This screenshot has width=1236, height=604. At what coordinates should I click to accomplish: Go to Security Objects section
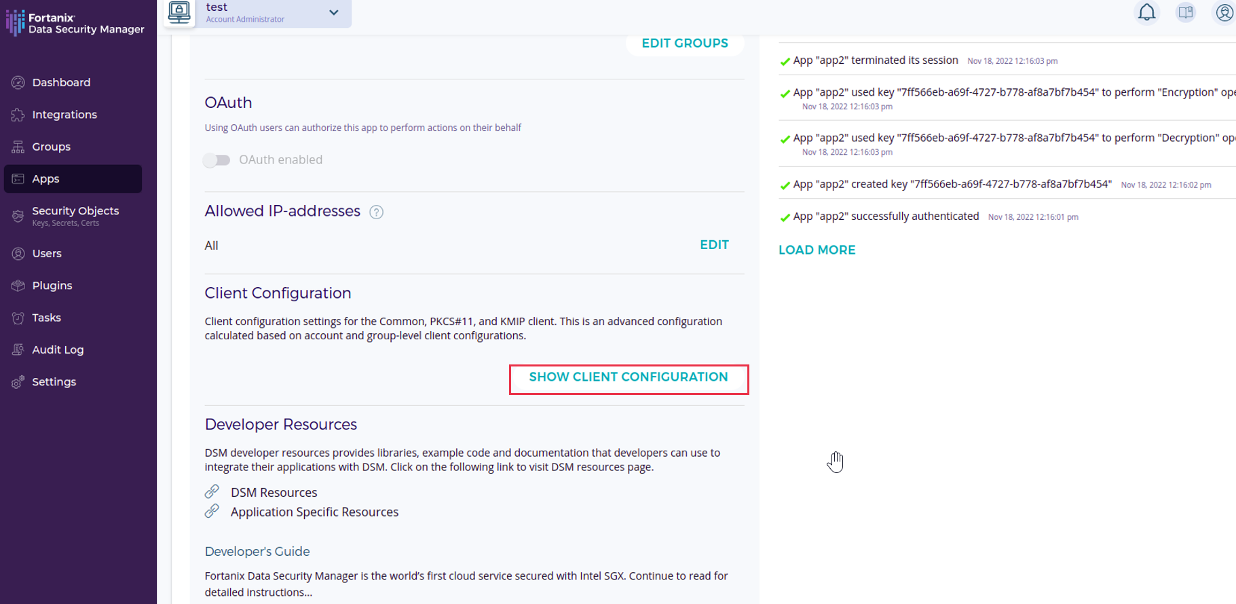point(75,211)
